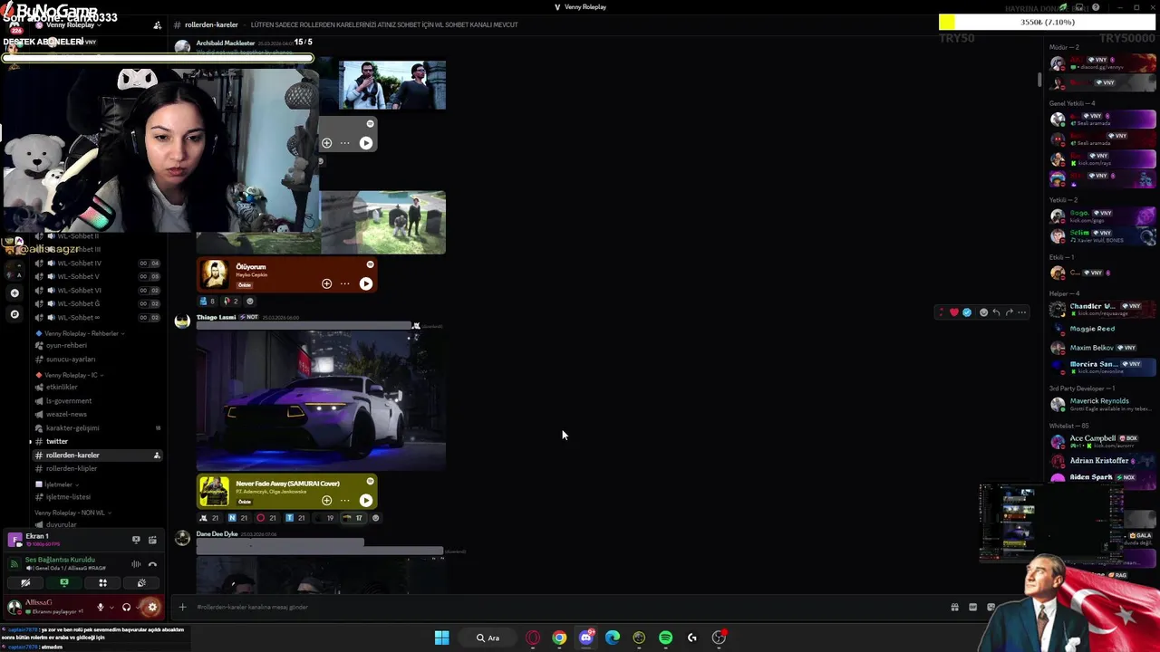Open member Maverick Reynolds

1101,405
